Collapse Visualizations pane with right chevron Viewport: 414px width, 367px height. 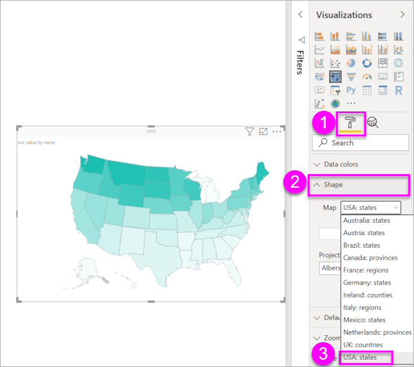click(402, 14)
